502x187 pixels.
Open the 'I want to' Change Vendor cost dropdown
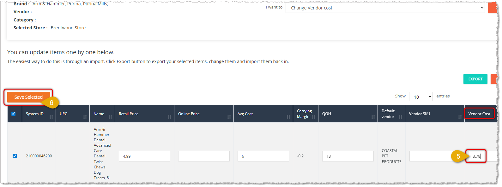click(x=385, y=8)
